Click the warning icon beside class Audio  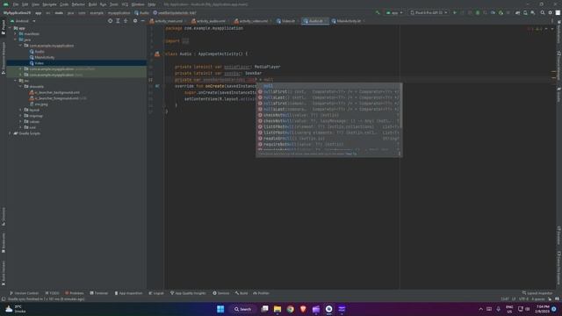[157, 54]
